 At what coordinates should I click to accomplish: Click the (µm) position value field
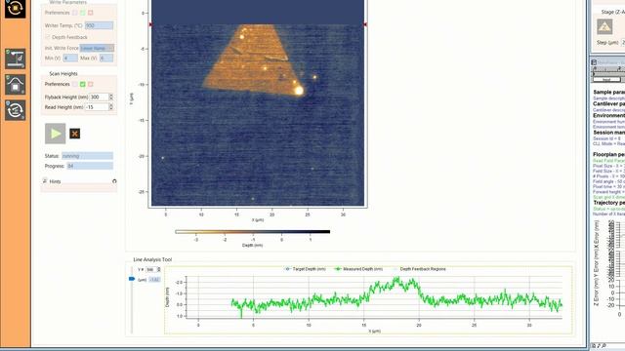[x=154, y=280]
